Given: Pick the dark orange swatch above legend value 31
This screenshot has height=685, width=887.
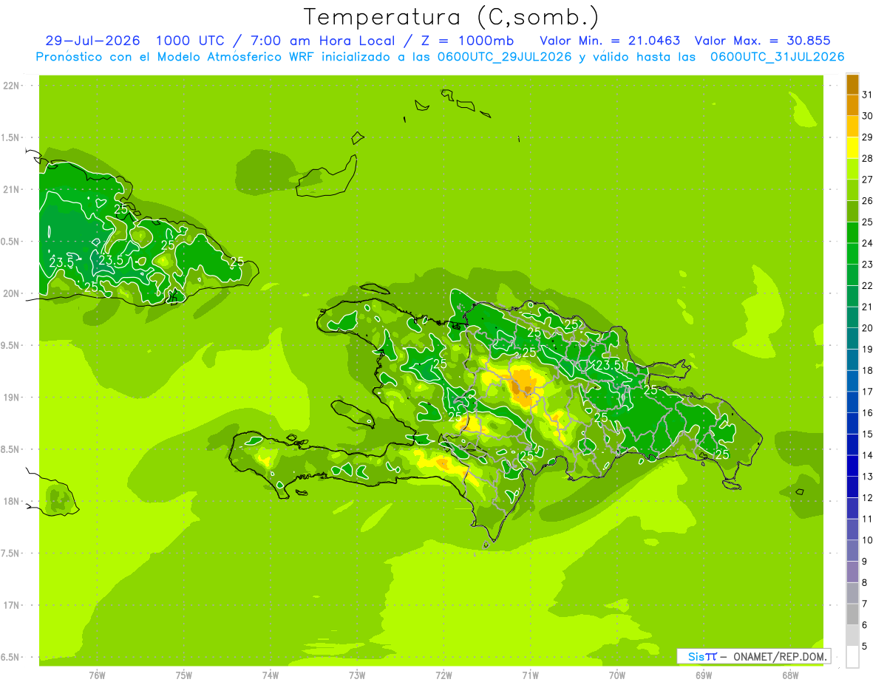Looking at the screenshot, I should (852, 84).
